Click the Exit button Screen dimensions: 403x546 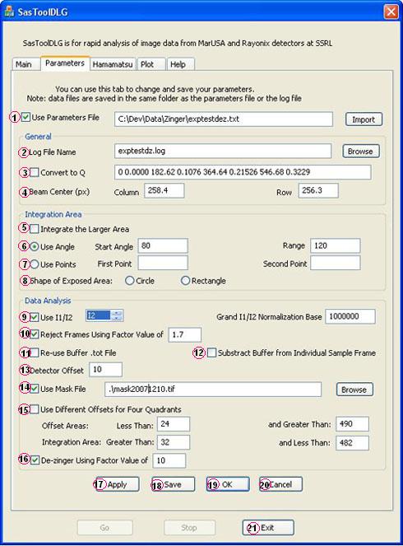268,528
